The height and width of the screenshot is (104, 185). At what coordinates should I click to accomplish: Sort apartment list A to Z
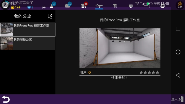coord(50,16)
